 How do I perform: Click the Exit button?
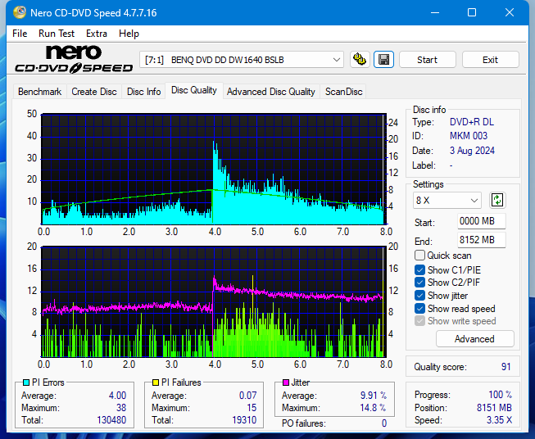[x=490, y=60]
